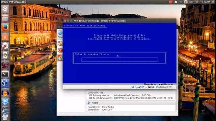The height and width of the screenshot is (121, 216).
Task: Click the Right Ctrl host key label
Action: [167, 87]
